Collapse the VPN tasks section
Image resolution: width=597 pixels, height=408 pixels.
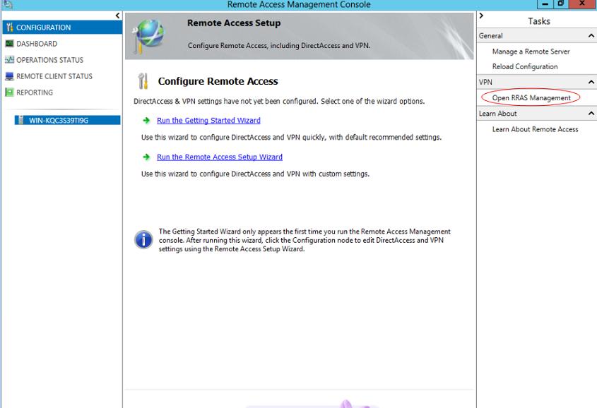coord(591,83)
